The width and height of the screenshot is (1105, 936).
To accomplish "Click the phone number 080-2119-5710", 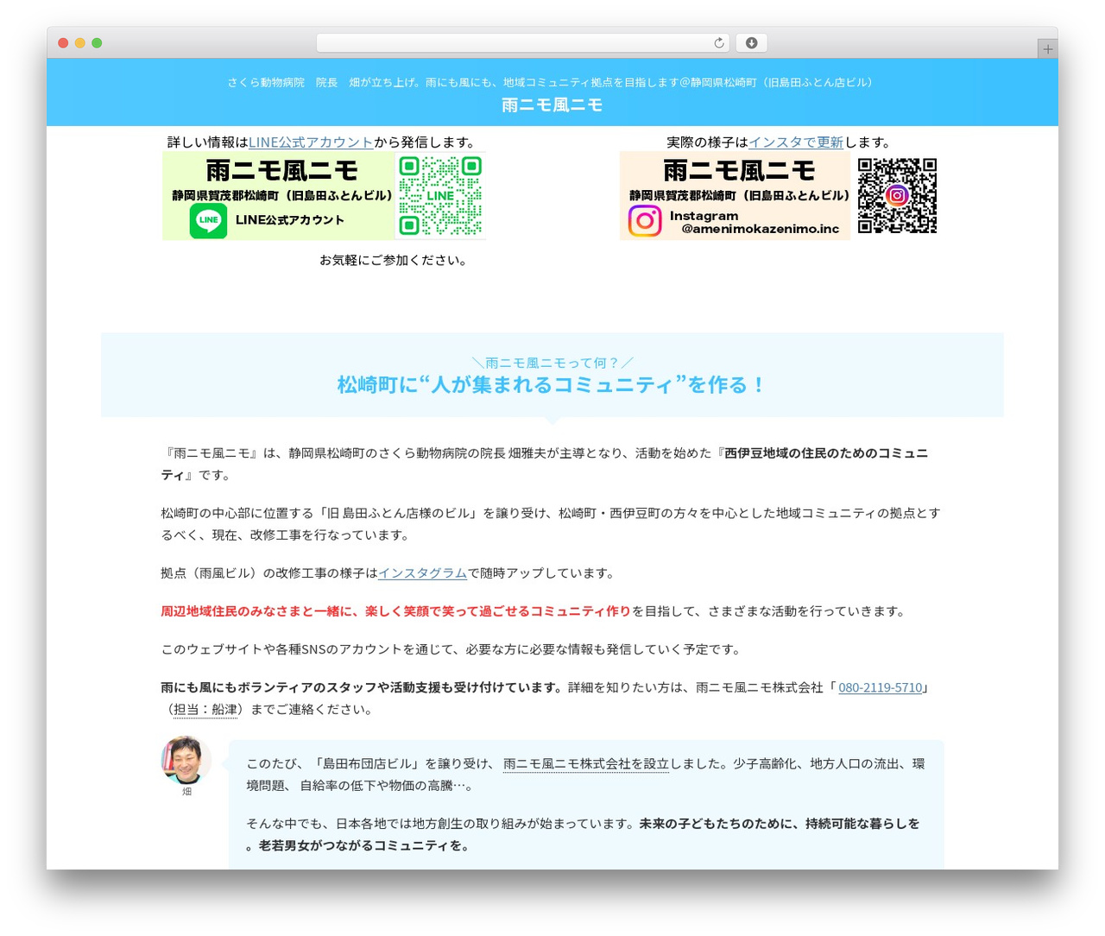I will coord(881,688).
